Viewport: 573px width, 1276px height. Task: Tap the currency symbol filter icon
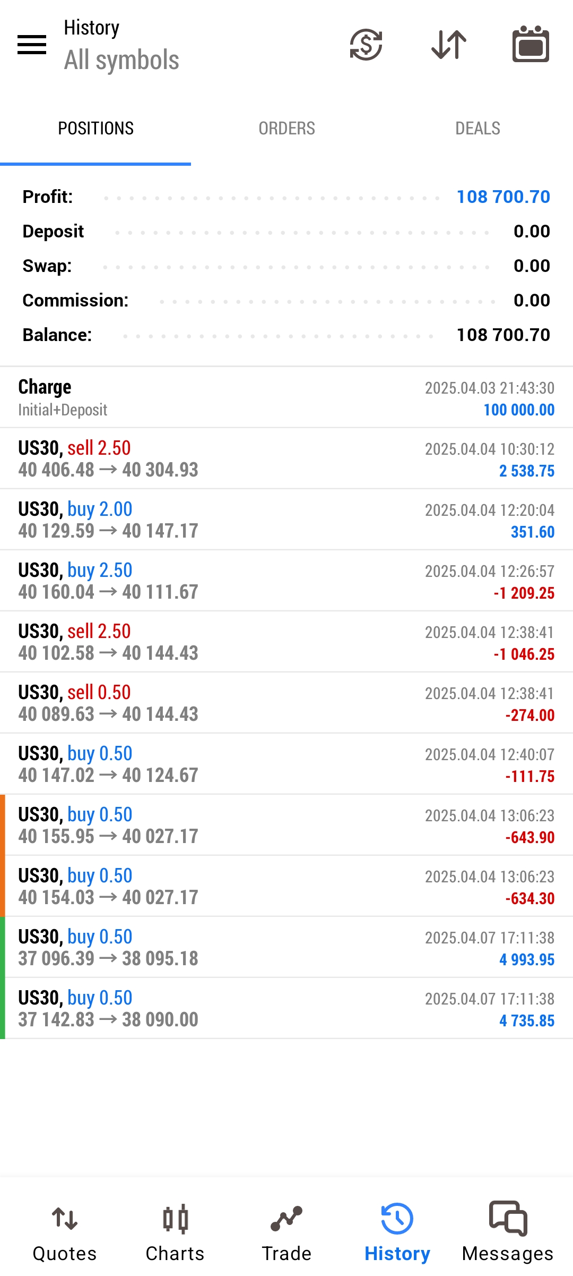tap(366, 45)
